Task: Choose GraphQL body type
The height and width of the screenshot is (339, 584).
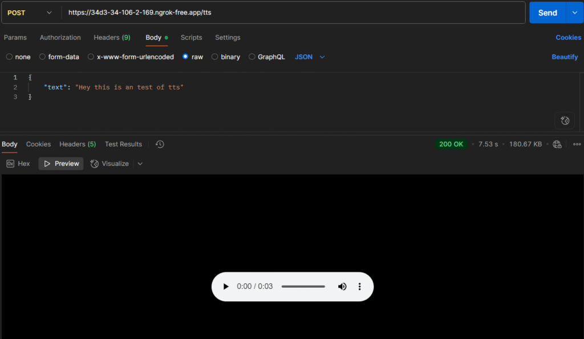Action: point(267,57)
